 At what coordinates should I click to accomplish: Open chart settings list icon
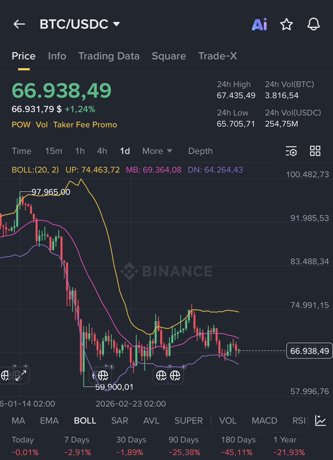[291, 151]
